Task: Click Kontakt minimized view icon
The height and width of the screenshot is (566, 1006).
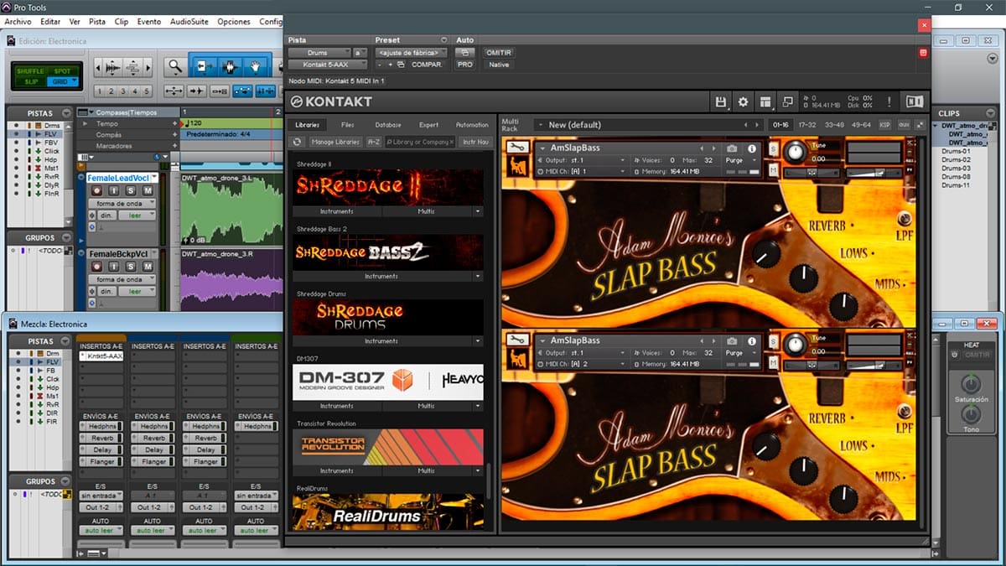Action: tap(788, 101)
